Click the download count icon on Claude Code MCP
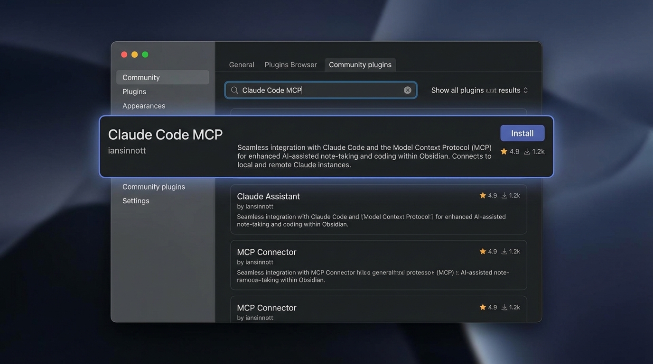 (x=527, y=152)
